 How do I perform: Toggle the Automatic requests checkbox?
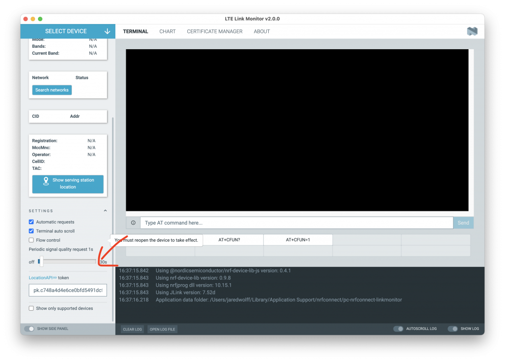31,222
